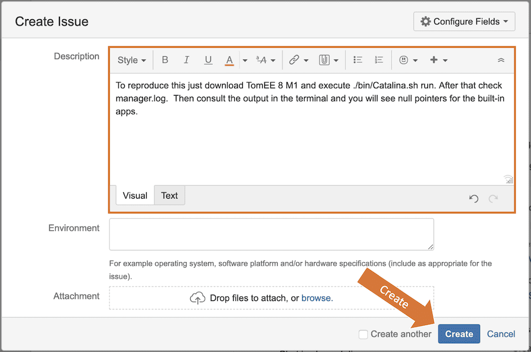
Task: Expand the insert-more dropdown arrow
Action: [446, 60]
